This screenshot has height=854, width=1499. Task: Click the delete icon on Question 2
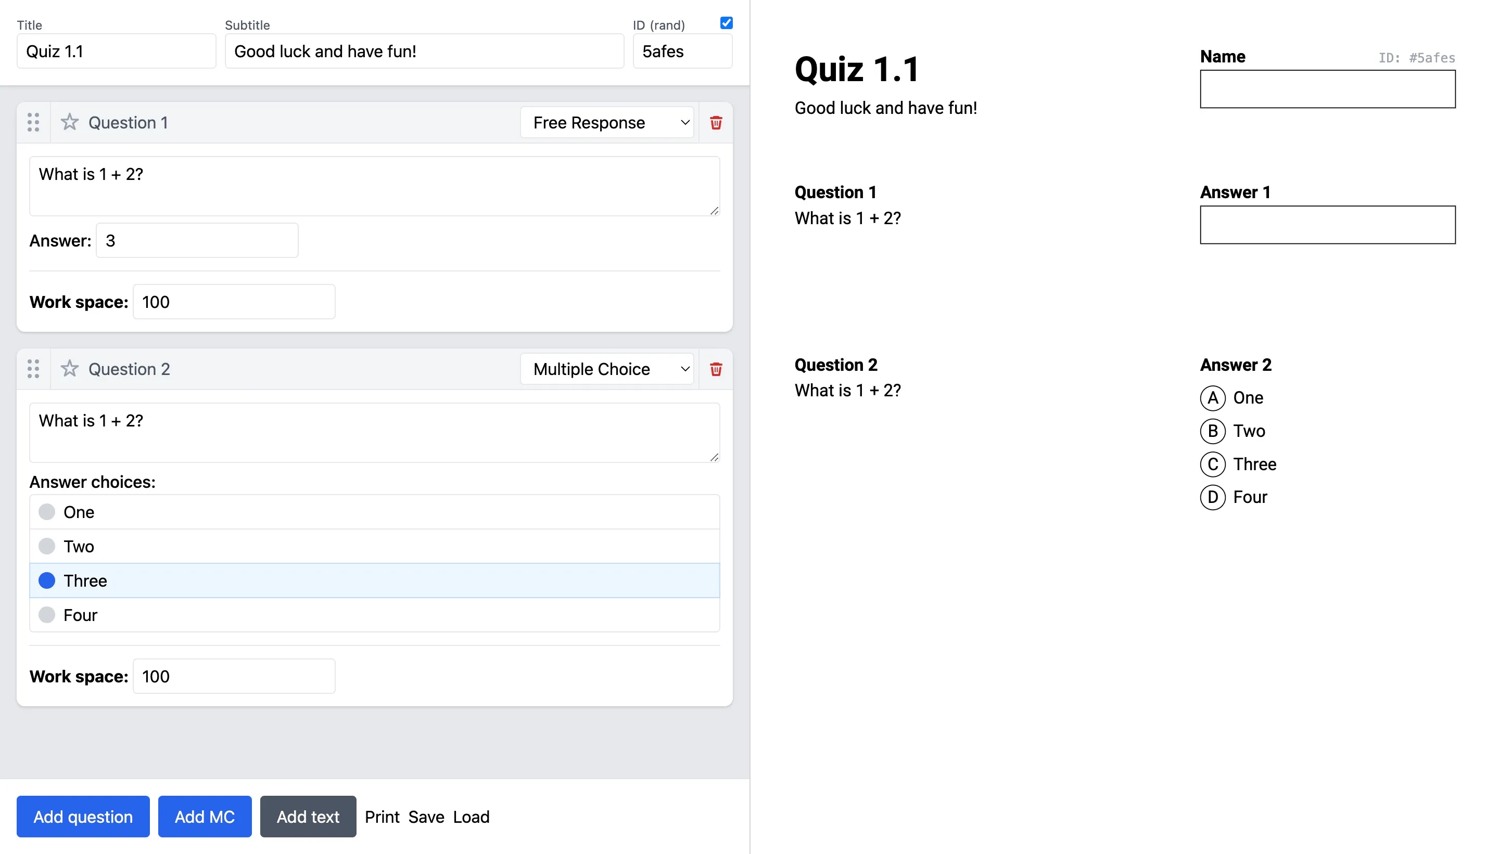pyautogui.click(x=718, y=368)
